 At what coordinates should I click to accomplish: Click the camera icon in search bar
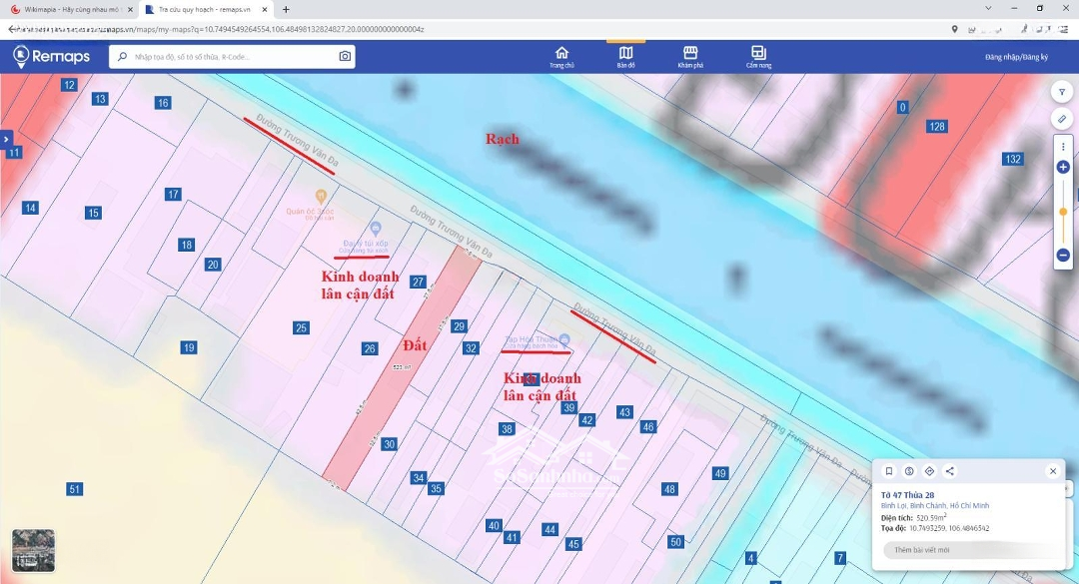tap(345, 57)
